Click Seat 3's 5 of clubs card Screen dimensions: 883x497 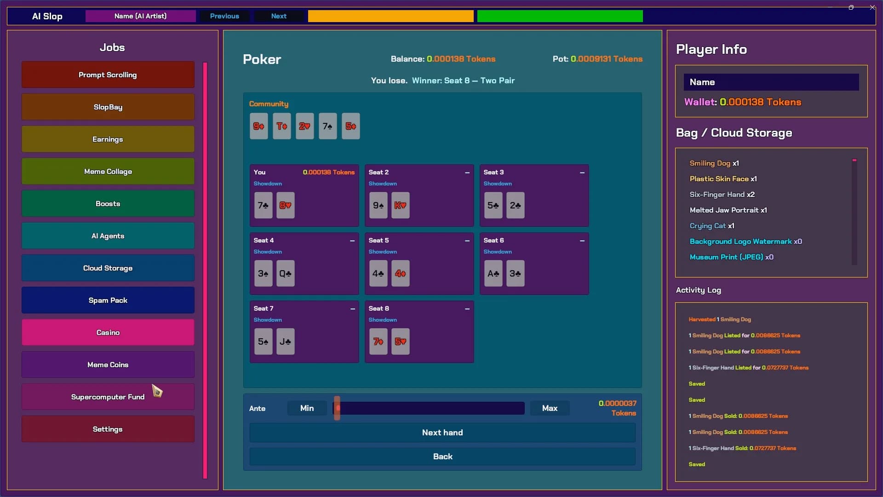(x=493, y=205)
